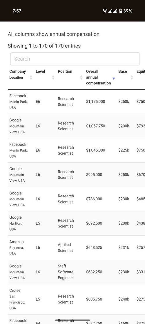Image resolution: width=145 pixels, height=324 pixels.
Task: Sort by the Position header
Action: (65, 72)
